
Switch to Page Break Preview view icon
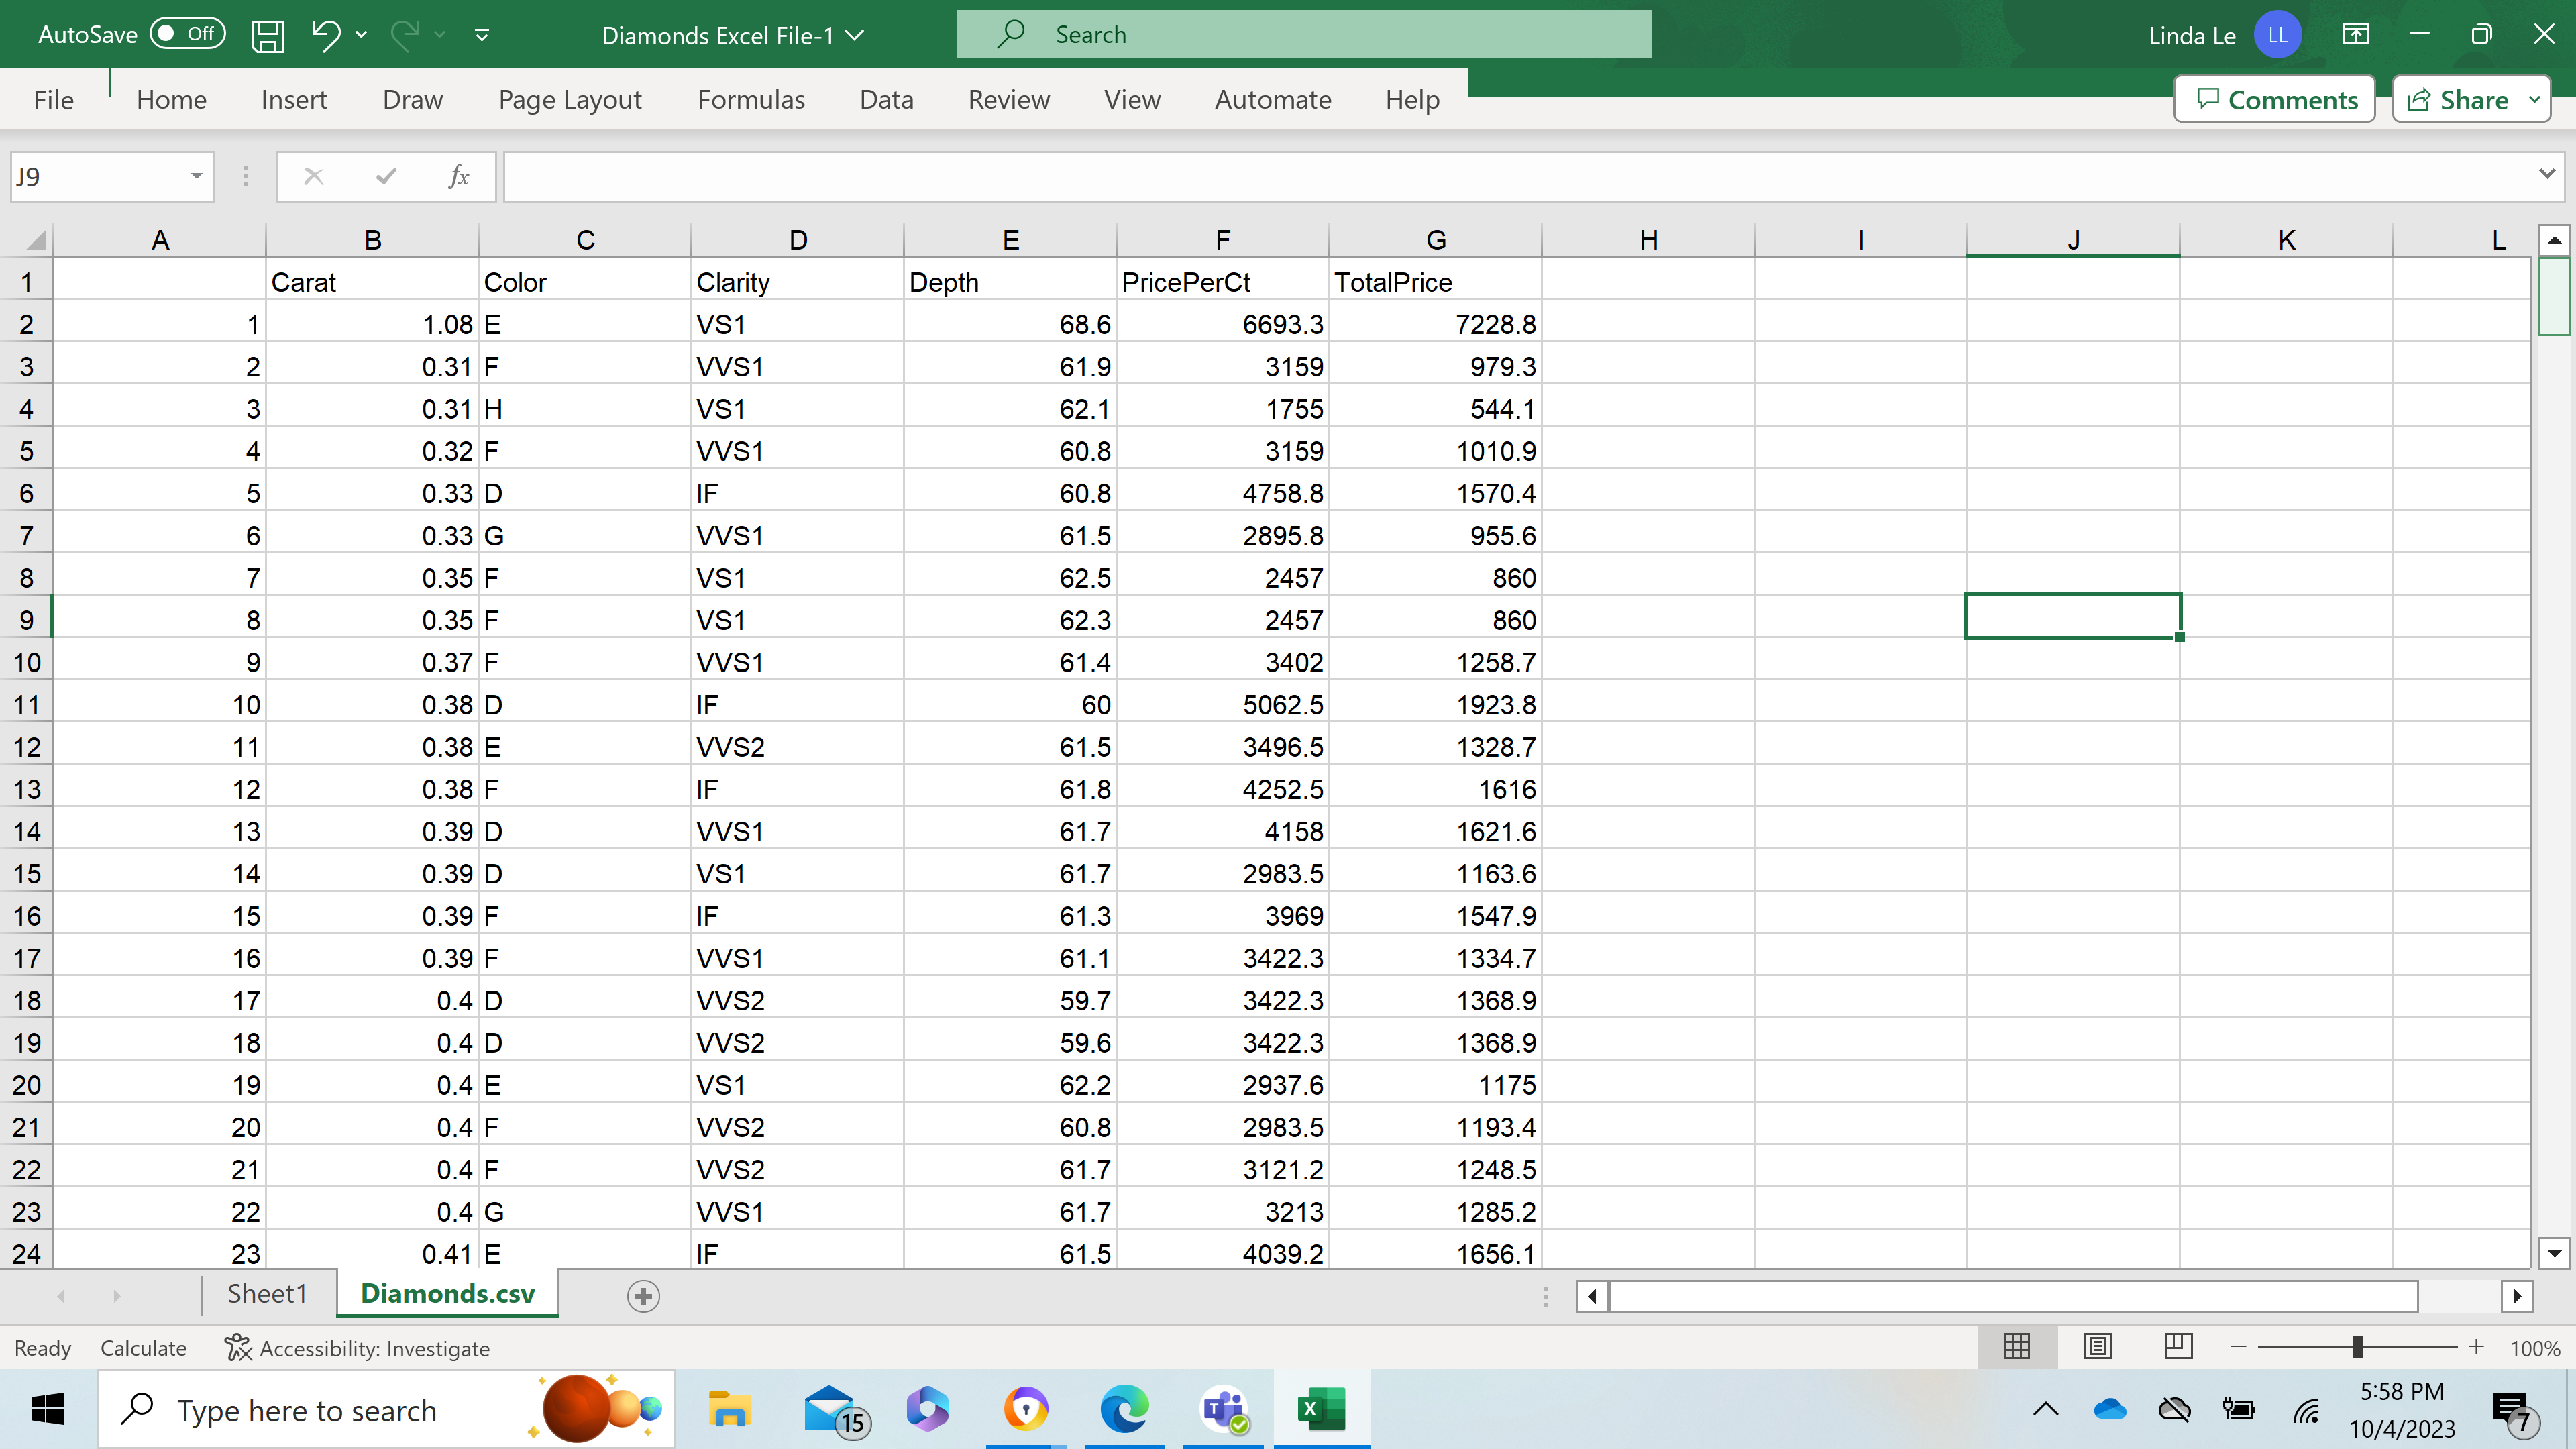pyautogui.click(x=2177, y=1347)
